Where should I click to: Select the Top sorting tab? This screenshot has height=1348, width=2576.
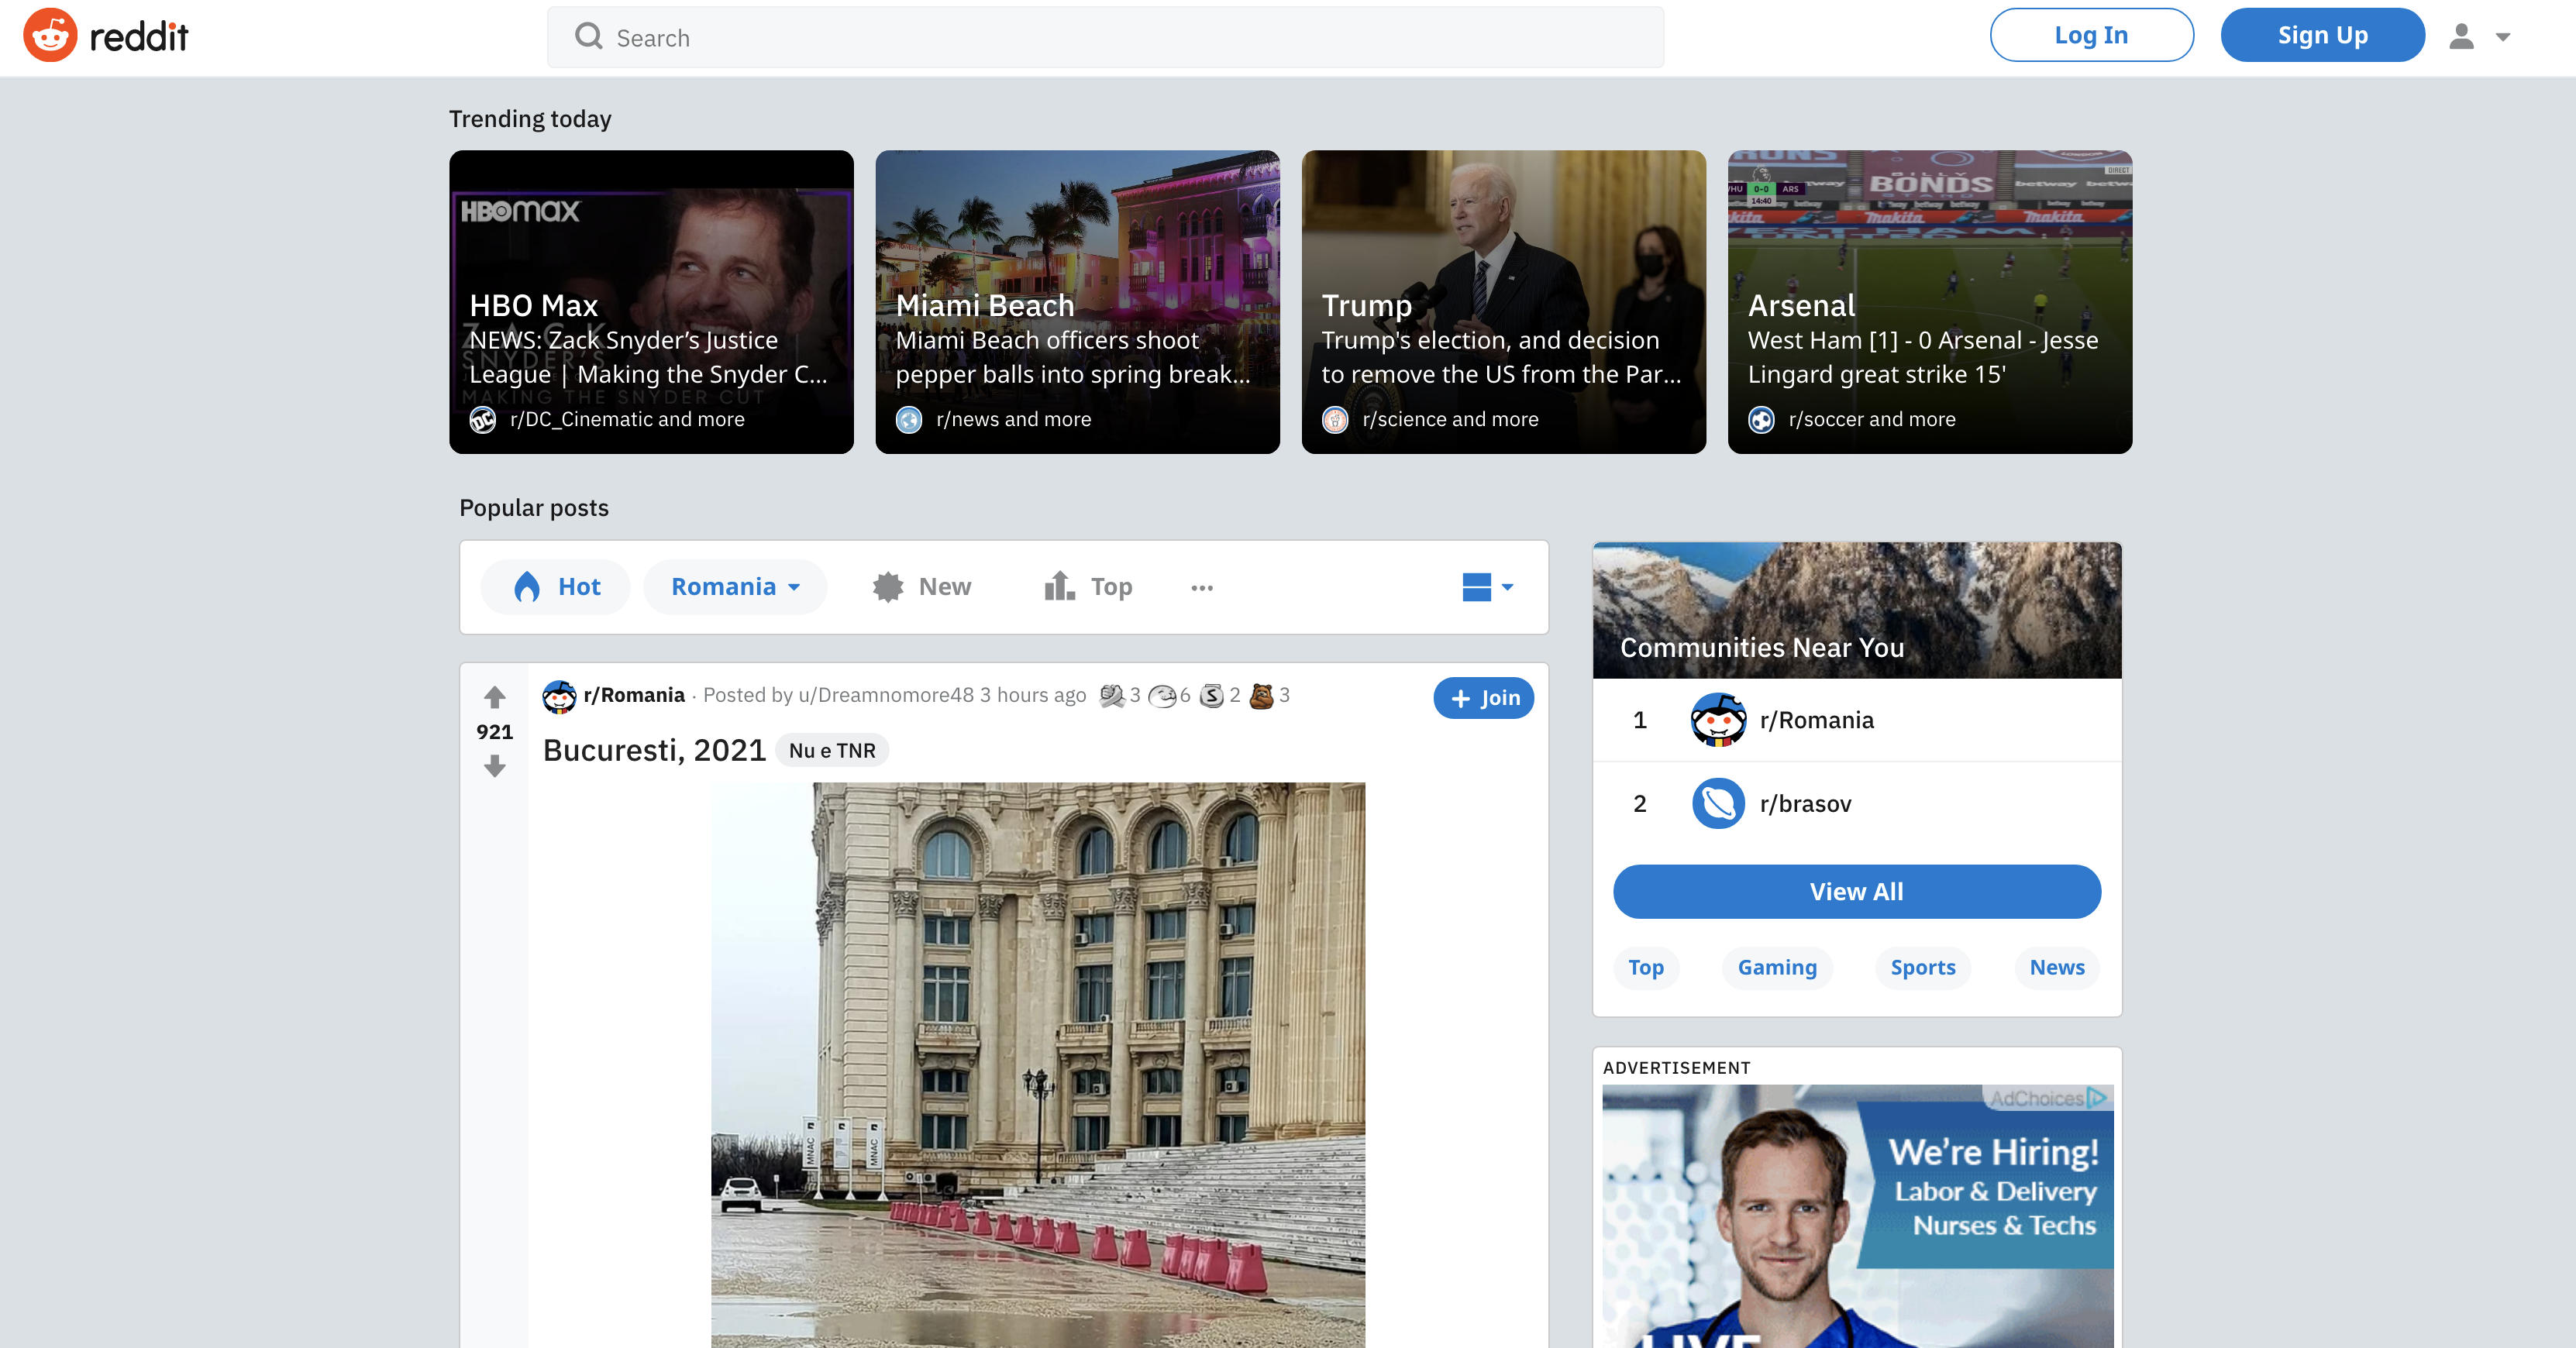[1088, 587]
